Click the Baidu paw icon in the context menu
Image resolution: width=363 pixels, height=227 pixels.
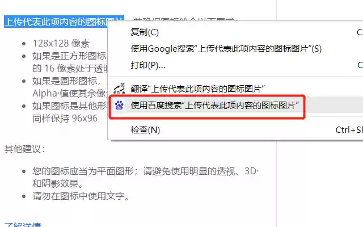tap(119, 106)
